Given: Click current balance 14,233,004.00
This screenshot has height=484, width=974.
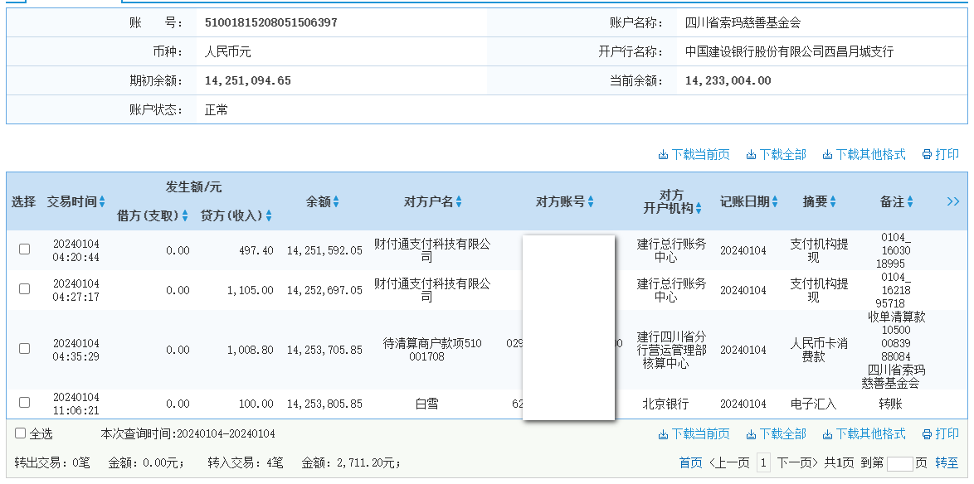Looking at the screenshot, I should click(728, 80).
